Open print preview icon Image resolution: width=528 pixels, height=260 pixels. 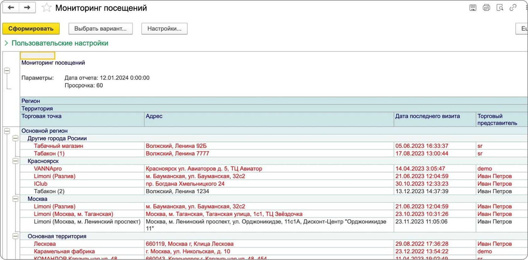(500, 8)
